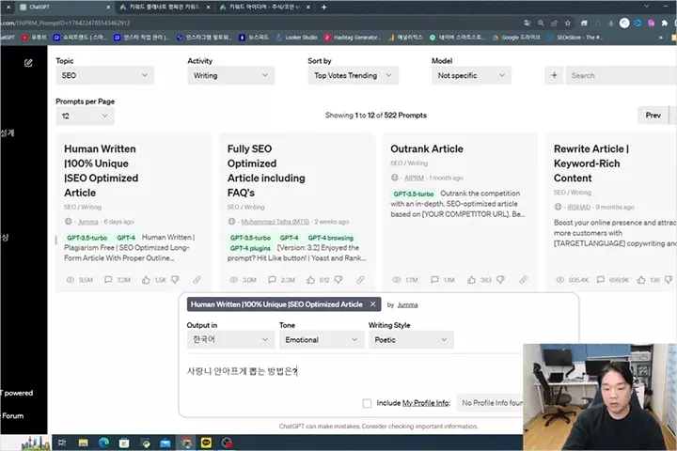This screenshot has width=677, height=451.
Task: Open Output in language dropdown showing 한국어
Action: point(230,339)
